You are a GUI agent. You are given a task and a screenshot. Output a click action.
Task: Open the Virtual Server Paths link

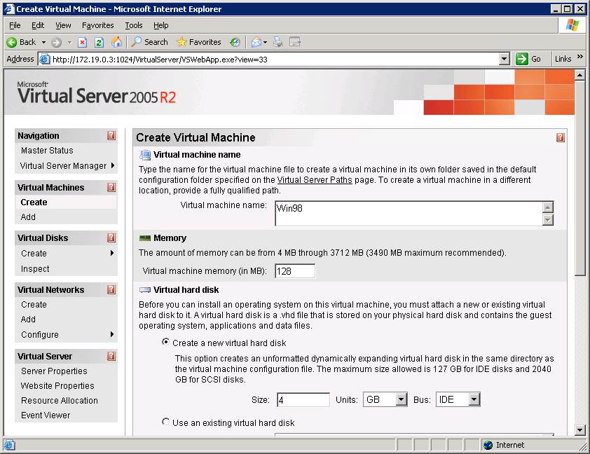(x=315, y=180)
